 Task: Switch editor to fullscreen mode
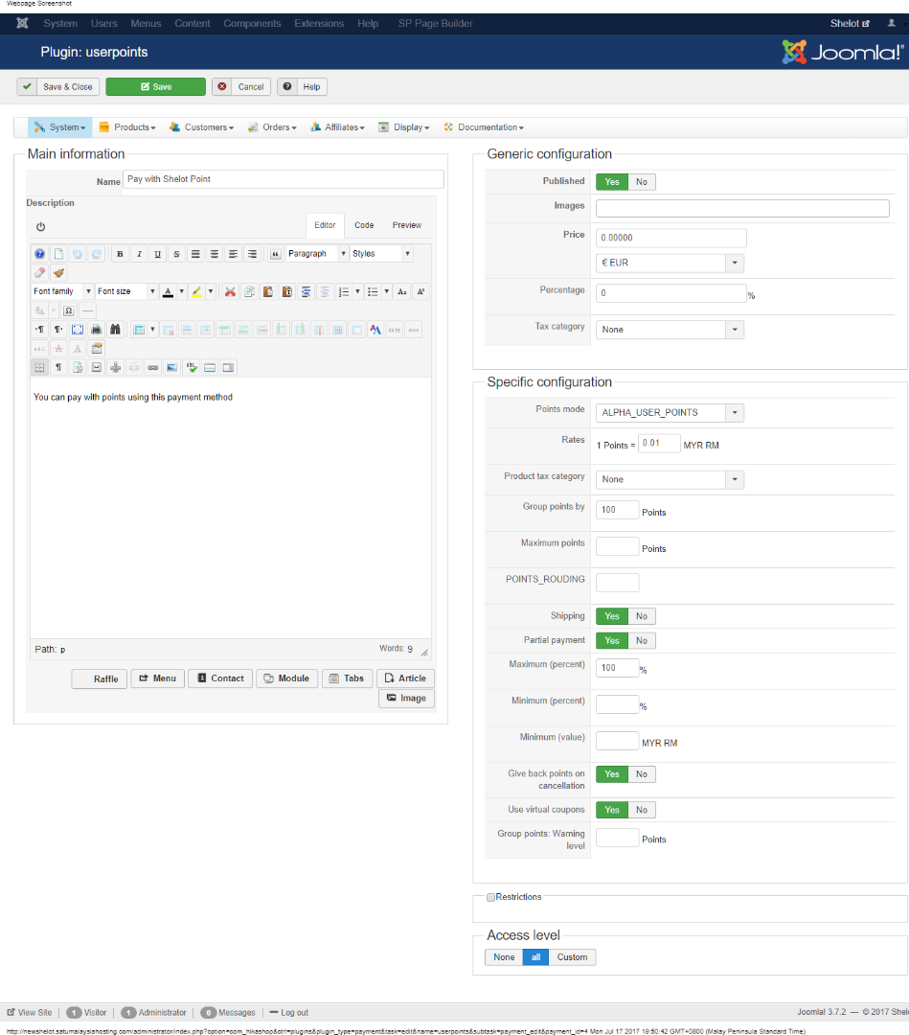pos(78,330)
